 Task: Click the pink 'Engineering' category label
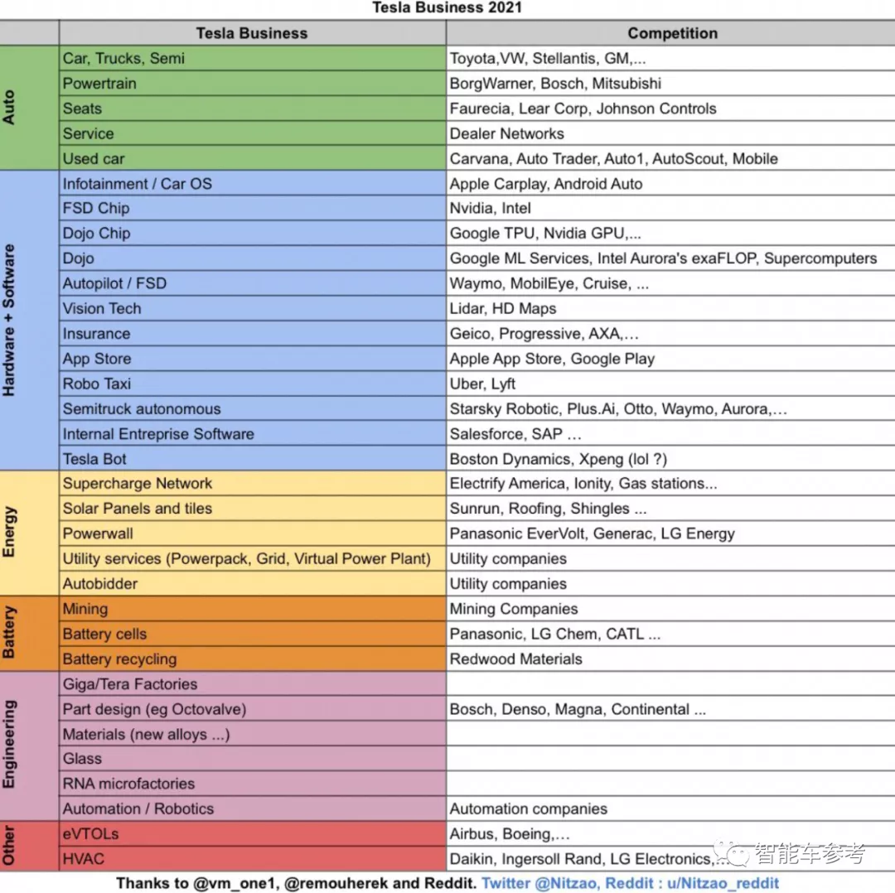pyautogui.click(x=10, y=746)
